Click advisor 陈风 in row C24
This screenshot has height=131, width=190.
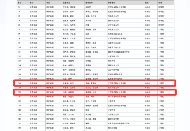[87, 110]
